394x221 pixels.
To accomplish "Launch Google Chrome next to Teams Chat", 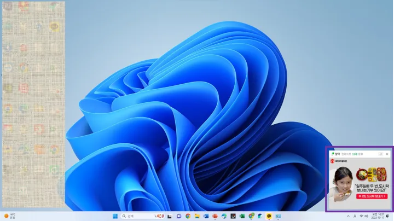I will (188, 216).
